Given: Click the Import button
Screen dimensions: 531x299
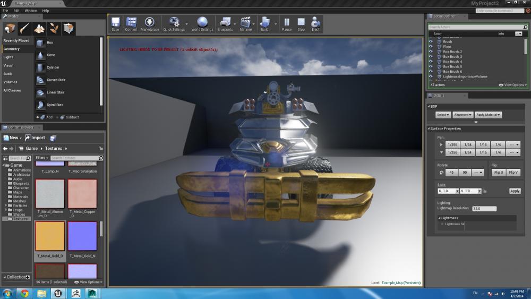Looking at the screenshot, I should tap(35, 138).
